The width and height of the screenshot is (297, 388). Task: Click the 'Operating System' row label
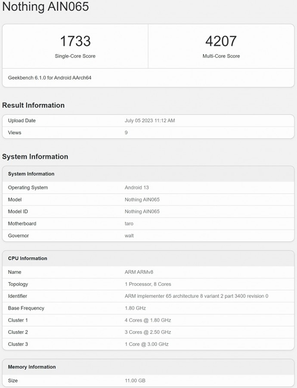pos(28,188)
